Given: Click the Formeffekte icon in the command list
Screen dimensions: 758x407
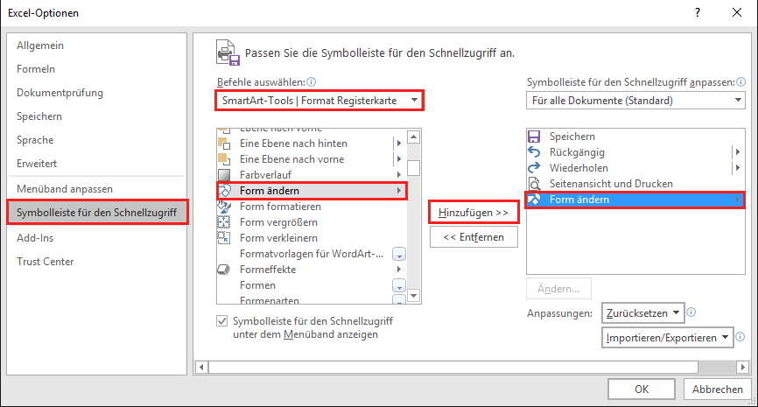Looking at the screenshot, I should (x=224, y=270).
